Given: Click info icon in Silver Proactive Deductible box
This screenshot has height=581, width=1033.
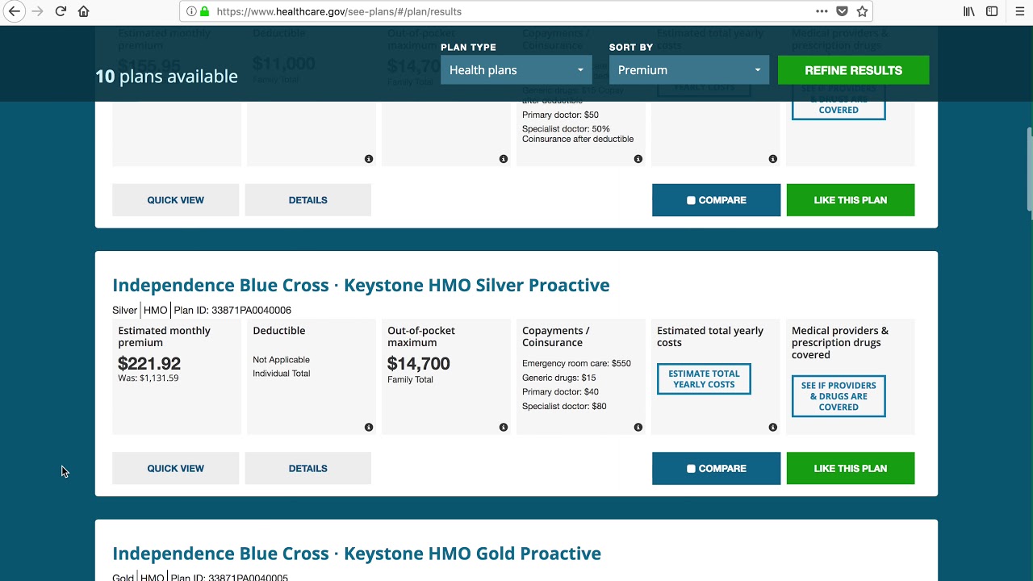Looking at the screenshot, I should [369, 427].
